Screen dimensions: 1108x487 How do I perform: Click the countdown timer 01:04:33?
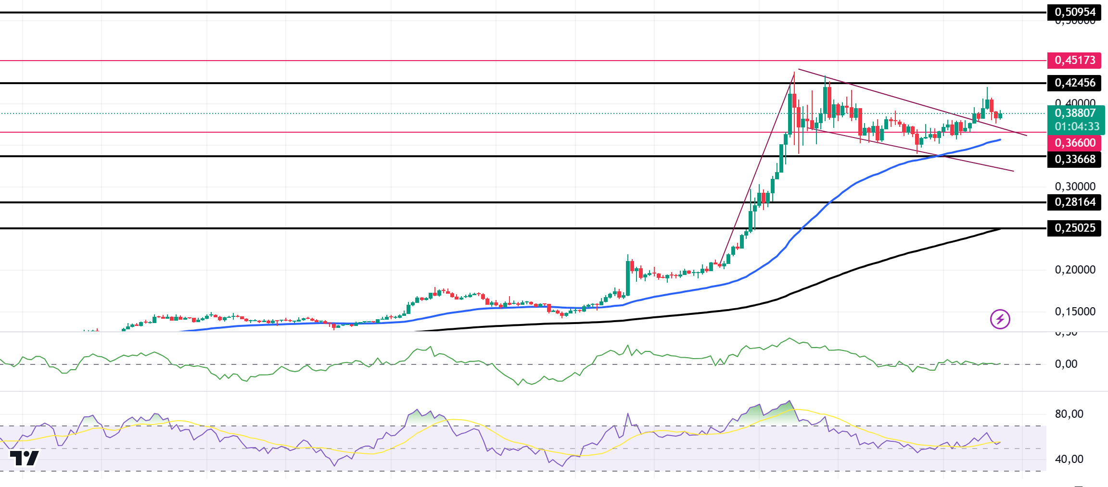pyautogui.click(x=1077, y=126)
